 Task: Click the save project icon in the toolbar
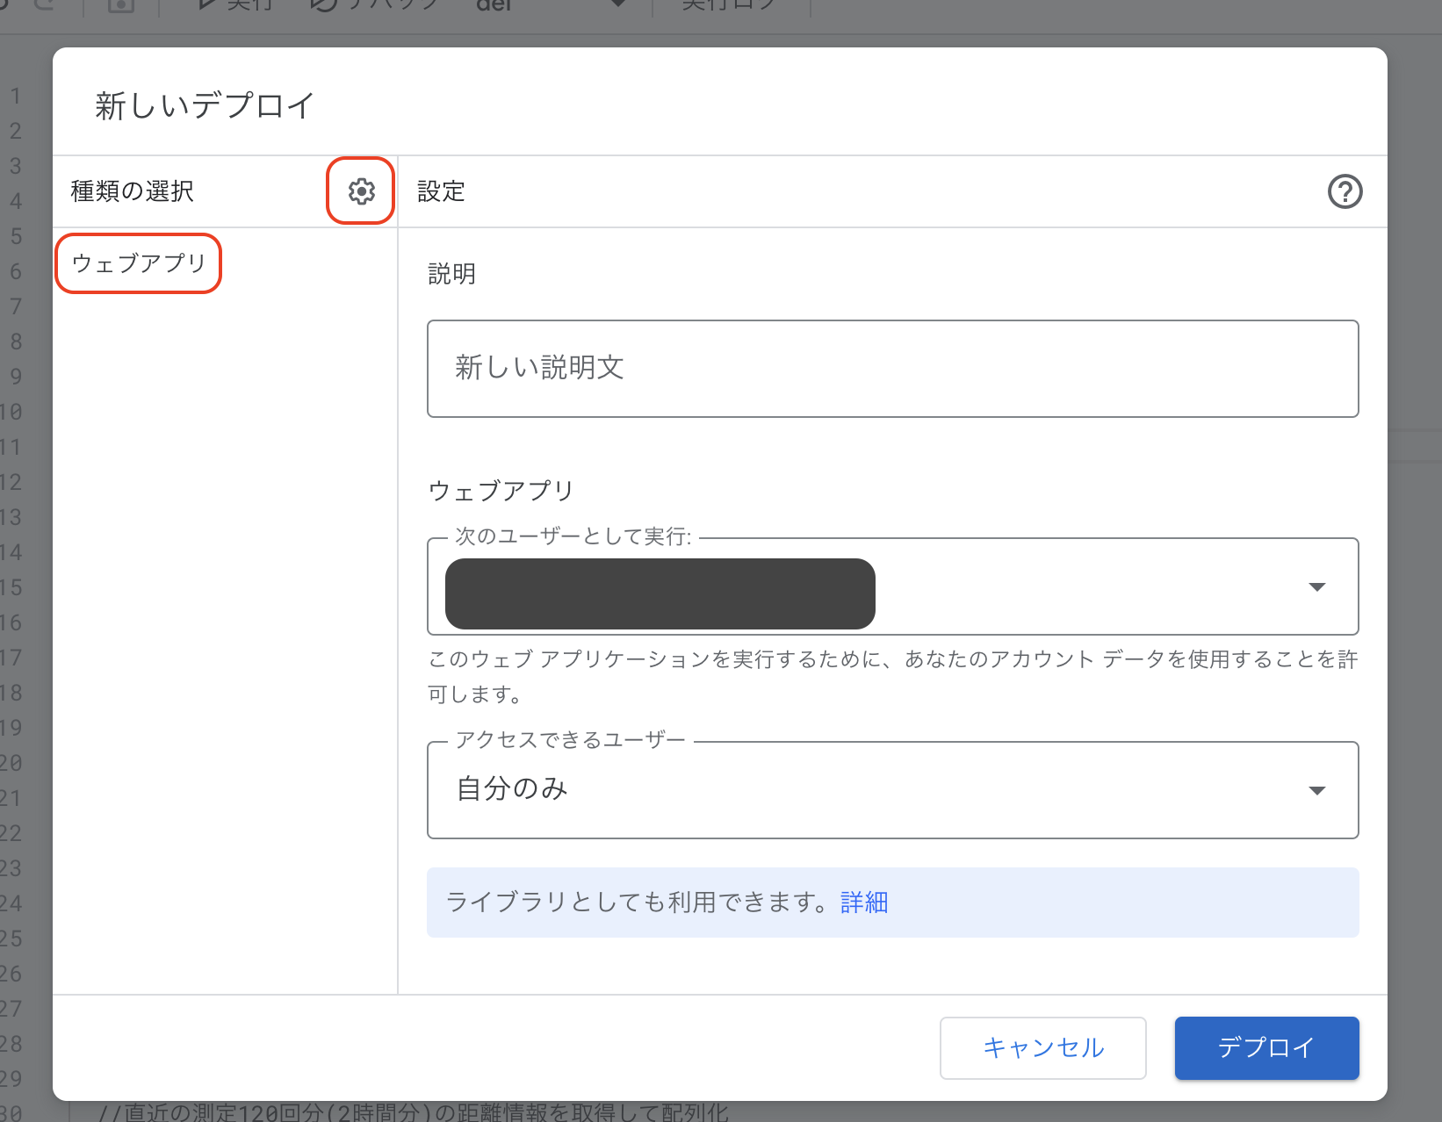[121, 5]
